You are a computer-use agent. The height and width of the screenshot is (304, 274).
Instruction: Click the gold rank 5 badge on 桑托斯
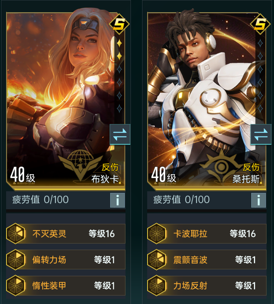pos(260,24)
